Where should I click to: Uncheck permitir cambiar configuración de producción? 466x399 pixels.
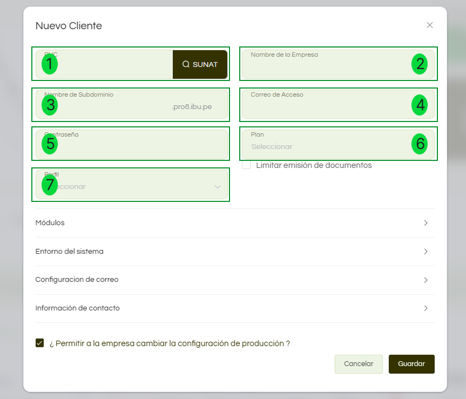click(x=39, y=343)
